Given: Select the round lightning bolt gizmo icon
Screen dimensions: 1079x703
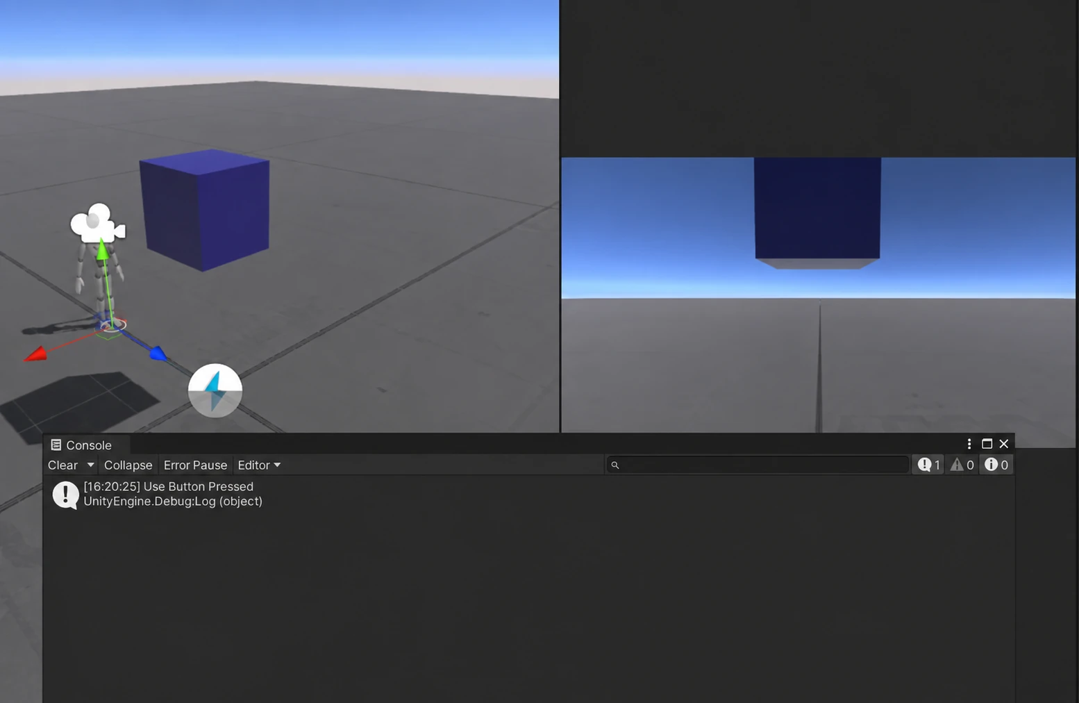Looking at the screenshot, I should coord(215,390).
